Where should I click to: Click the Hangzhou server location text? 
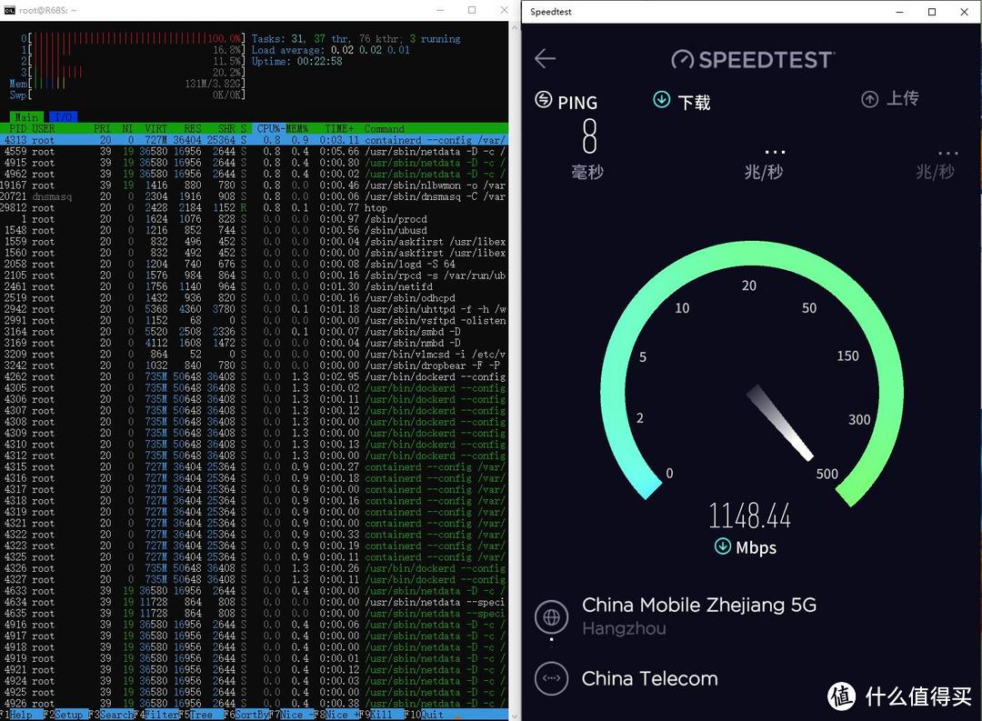624,629
